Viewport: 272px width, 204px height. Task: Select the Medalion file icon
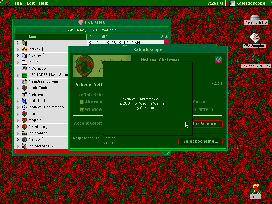pos(24,94)
